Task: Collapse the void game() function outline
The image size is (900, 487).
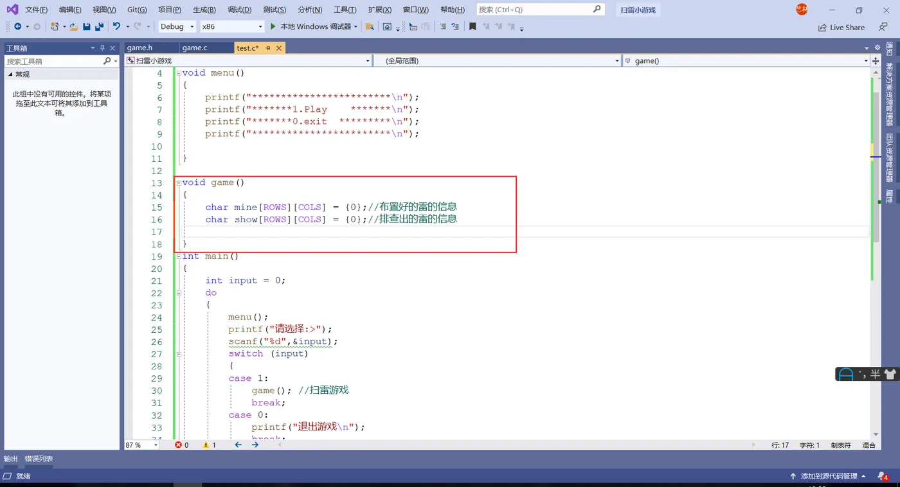Action: pyautogui.click(x=178, y=183)
